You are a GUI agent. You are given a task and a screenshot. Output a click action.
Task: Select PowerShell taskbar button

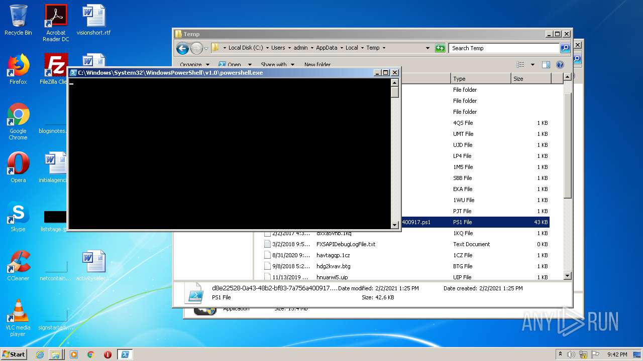[x=125, y=354]
